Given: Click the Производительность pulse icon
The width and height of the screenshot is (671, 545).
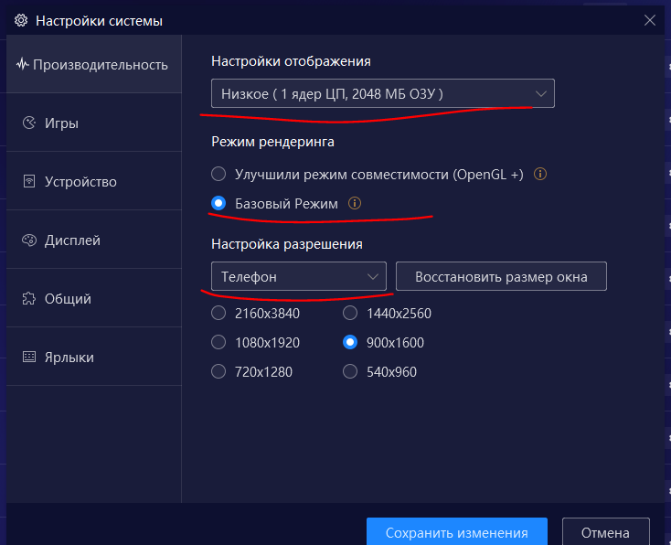Looking at the screenshot, I should coord(22,65).
